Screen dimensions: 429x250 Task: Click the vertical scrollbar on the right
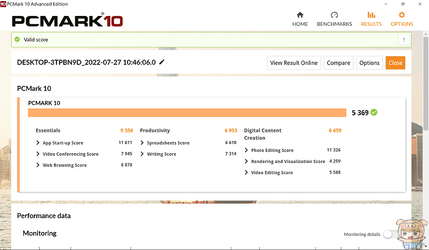[426, 82]
